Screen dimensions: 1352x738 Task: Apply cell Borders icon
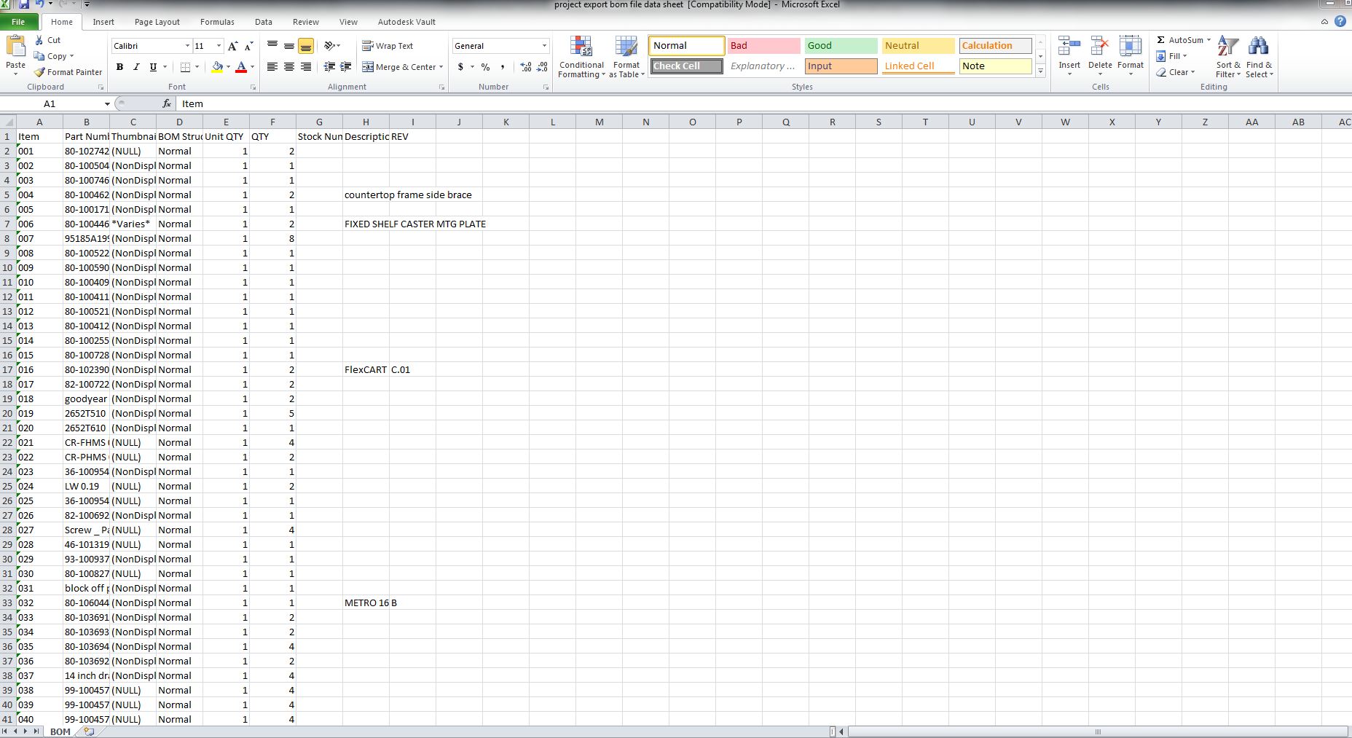tap(185, 67)
